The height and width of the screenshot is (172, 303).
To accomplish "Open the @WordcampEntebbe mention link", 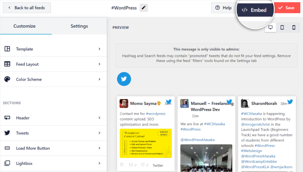I will pyautogui.click(x=259, y=161).
